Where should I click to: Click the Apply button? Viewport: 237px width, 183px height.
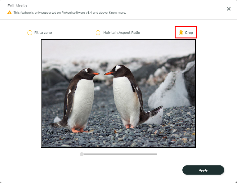pos(203,170)
